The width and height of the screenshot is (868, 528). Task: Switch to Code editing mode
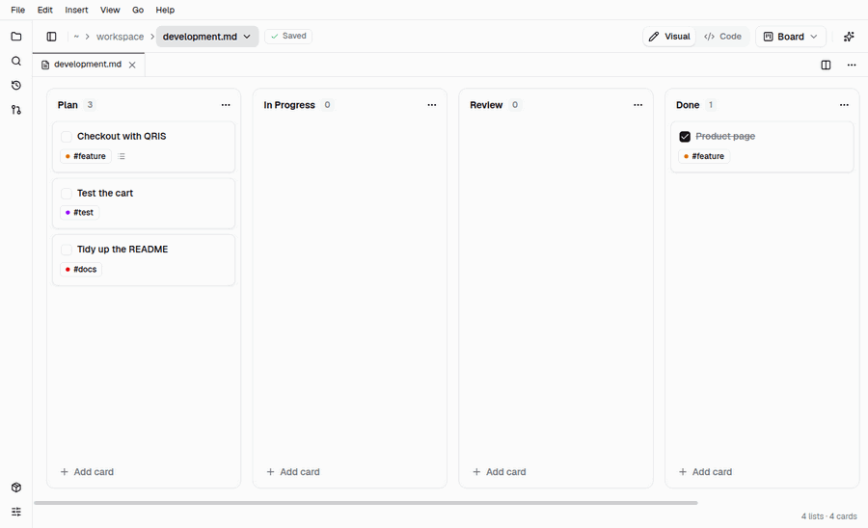(722, 37)
